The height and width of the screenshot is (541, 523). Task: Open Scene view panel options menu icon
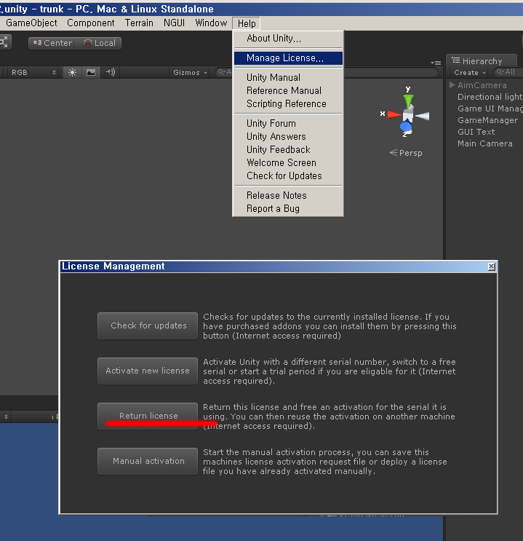436,63
